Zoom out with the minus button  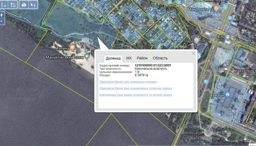2,21
